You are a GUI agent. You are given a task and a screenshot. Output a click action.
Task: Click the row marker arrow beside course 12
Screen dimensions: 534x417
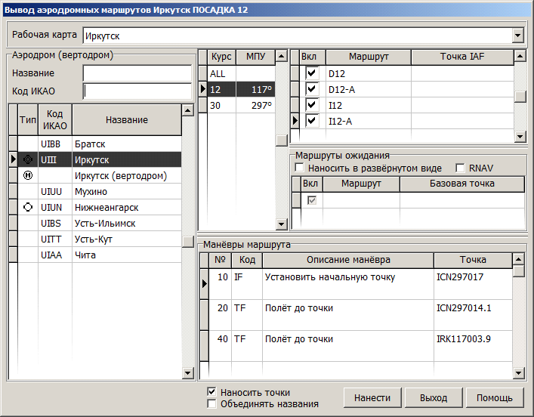click(202, 90)
